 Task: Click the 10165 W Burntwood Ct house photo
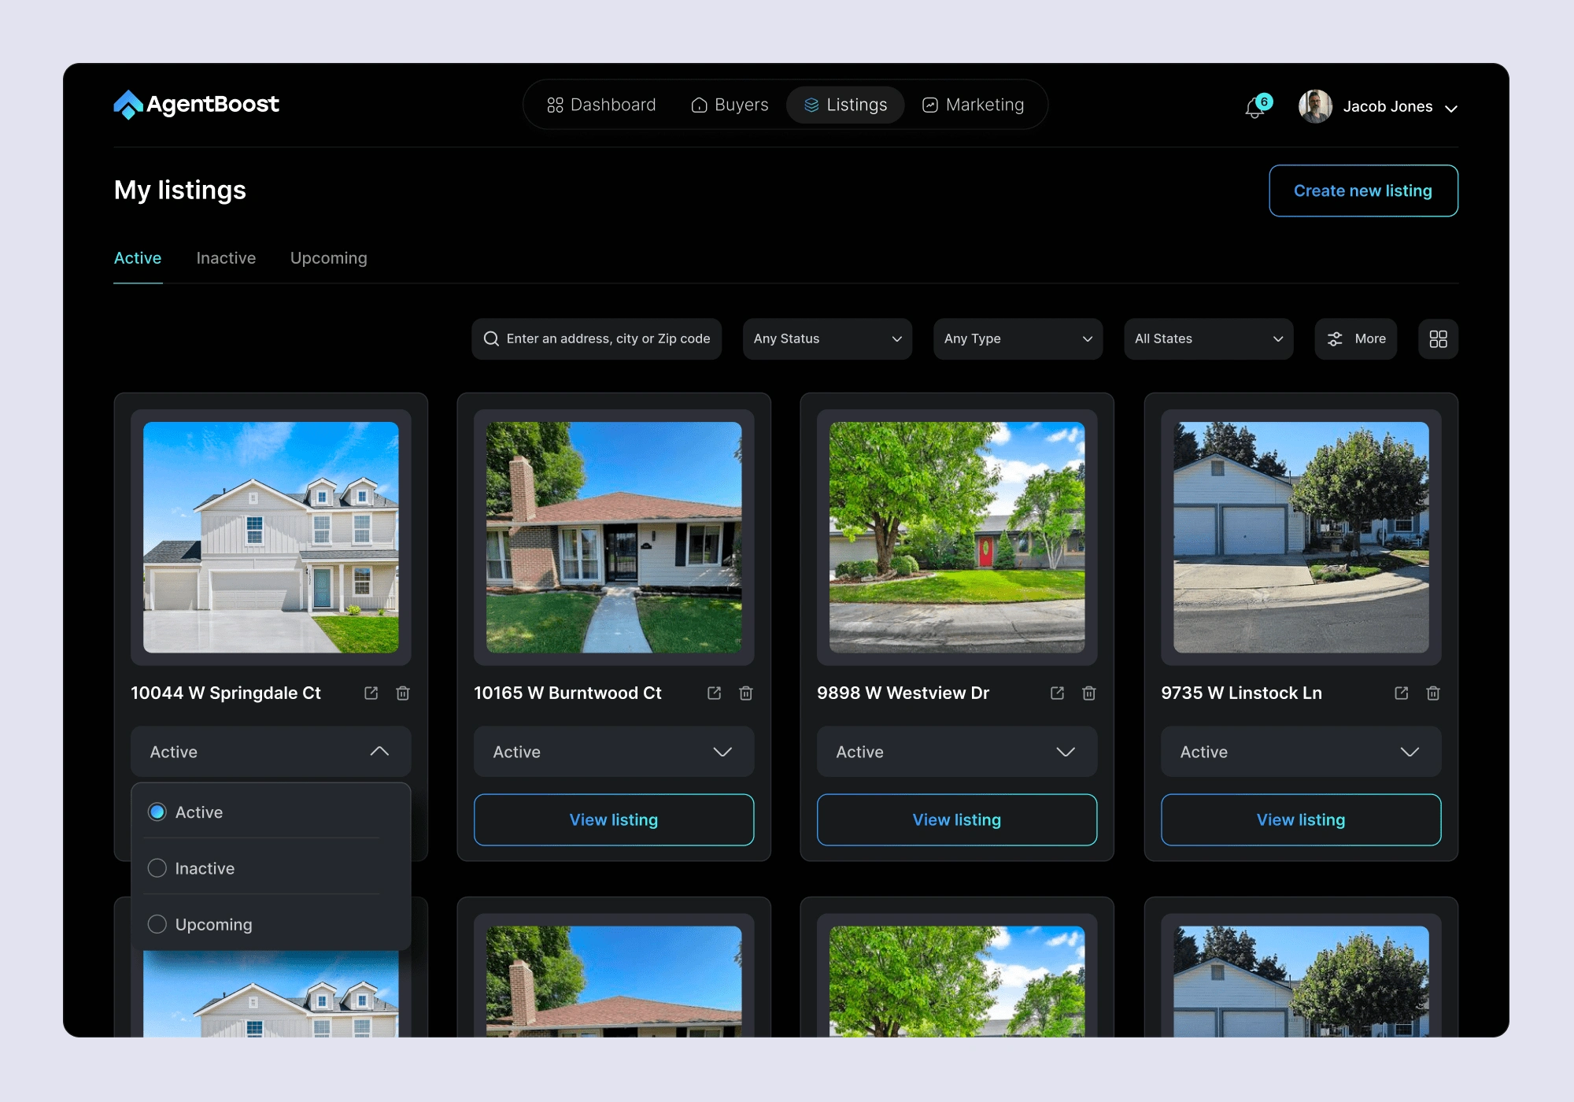[614, 537]
